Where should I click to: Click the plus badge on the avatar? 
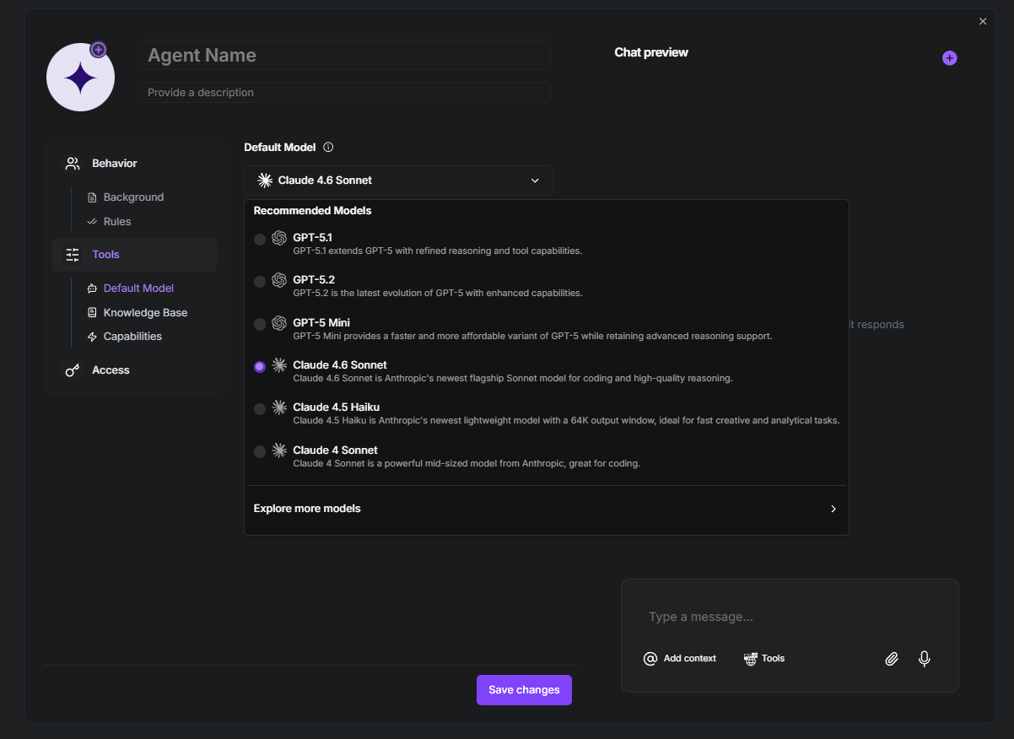coord(99,50)
